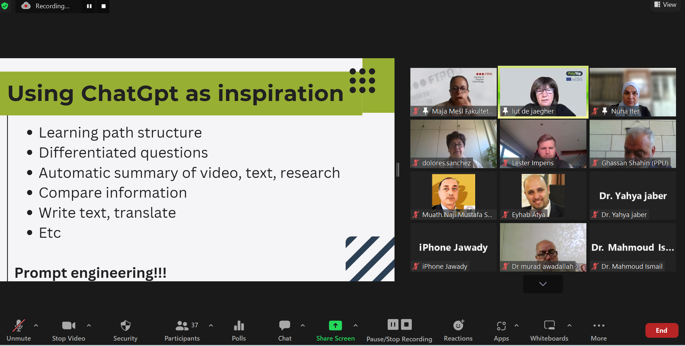685x346 pixels.
Task: Open the Chat bubble icon
Action: (x=285, y=326)
